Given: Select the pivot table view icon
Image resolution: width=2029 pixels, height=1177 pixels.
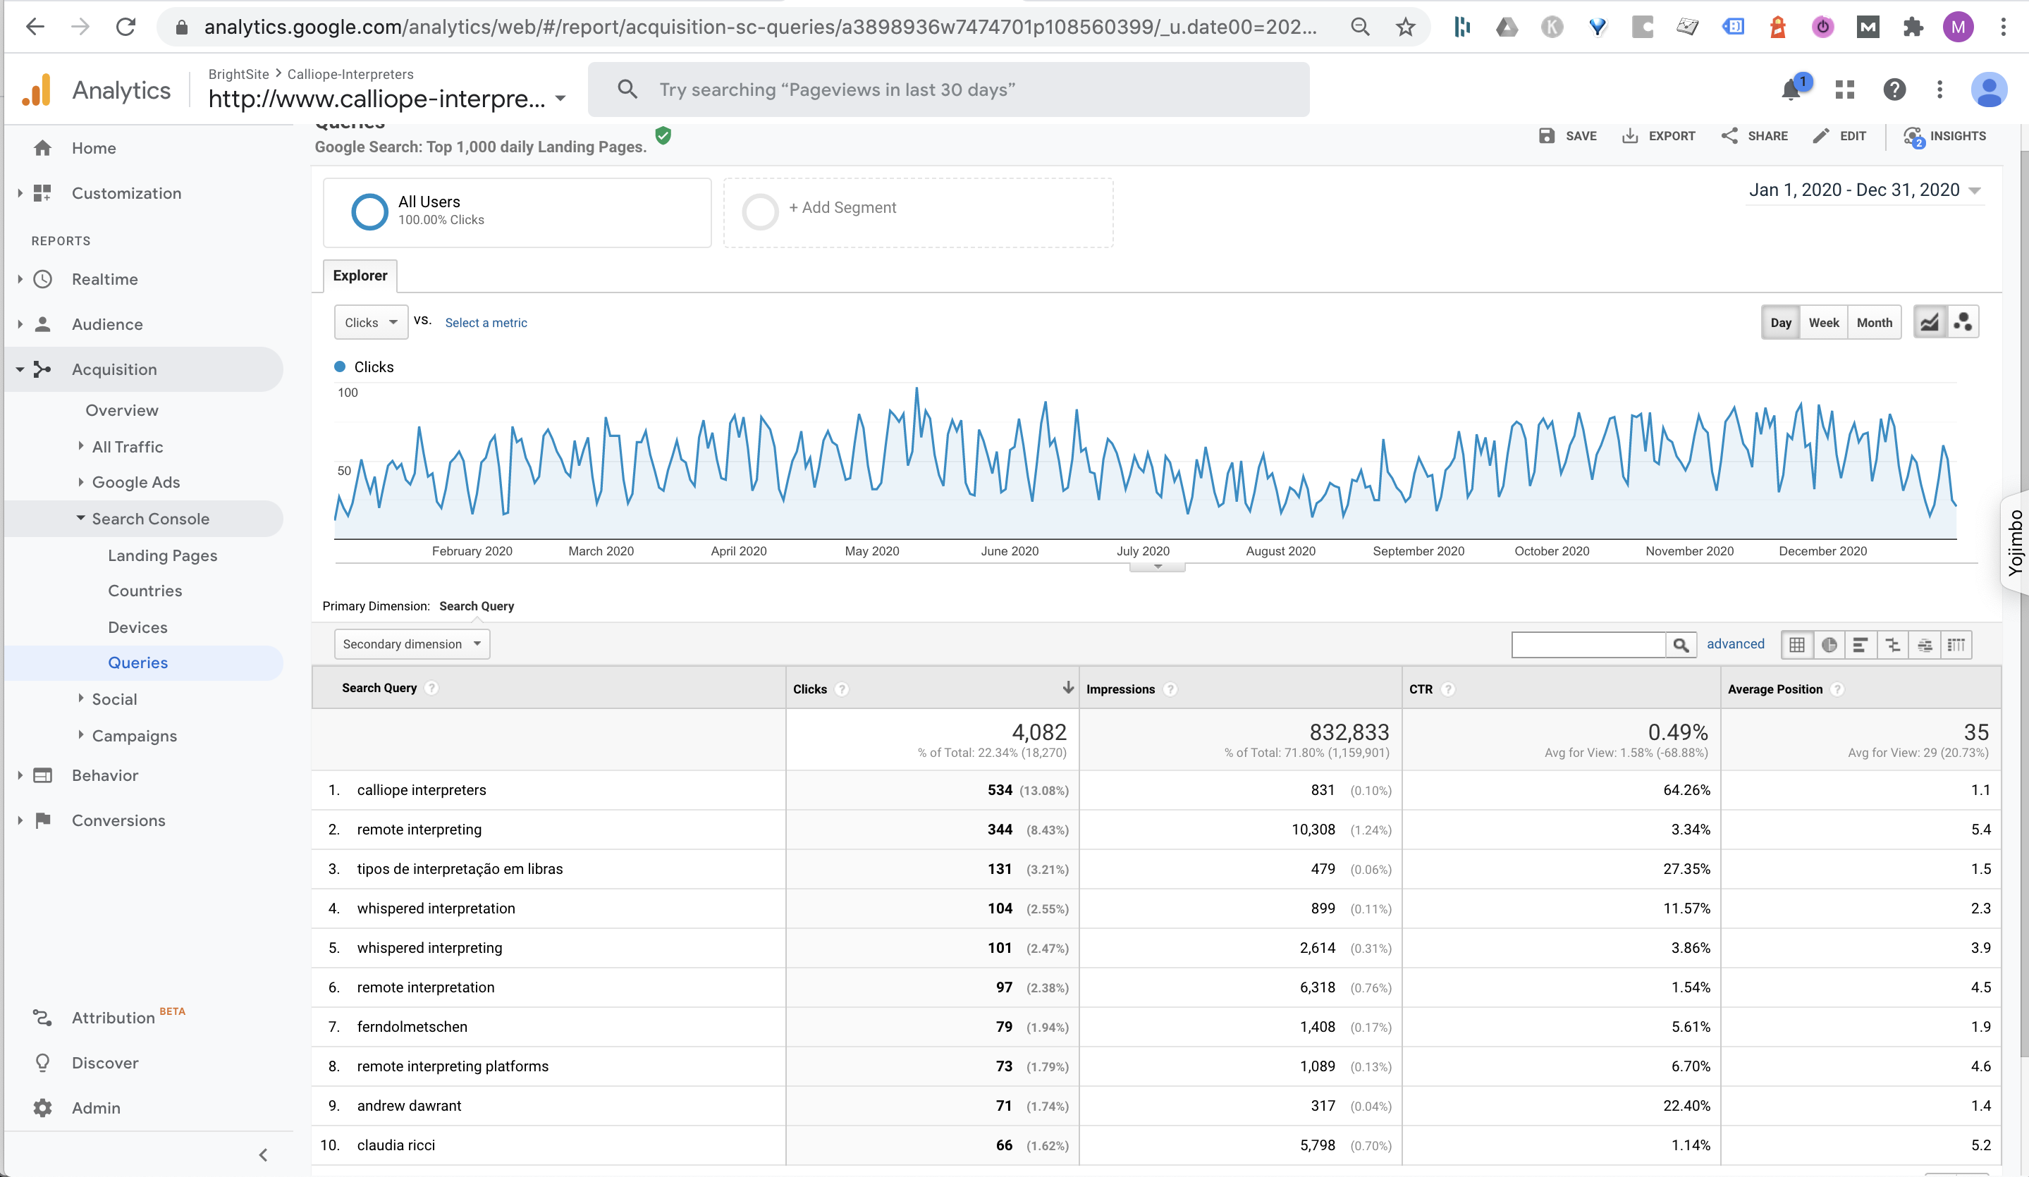Looking at the screenshot, I should tap(1956, 645).
